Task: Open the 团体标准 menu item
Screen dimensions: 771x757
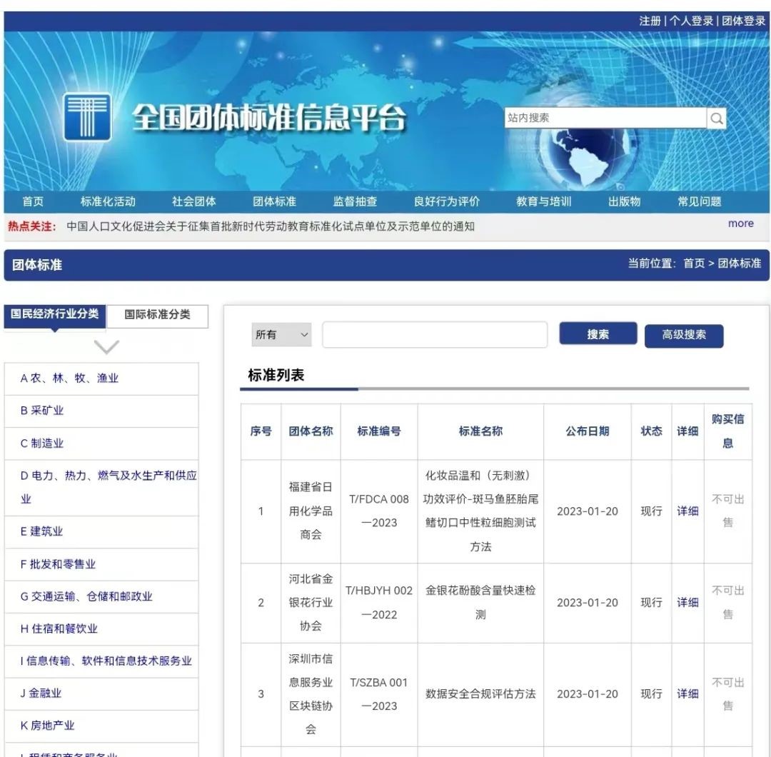Action: [x=273, y=201]
